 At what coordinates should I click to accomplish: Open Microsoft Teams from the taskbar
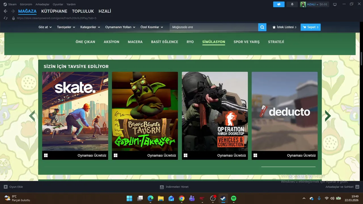click(x=192, y=198)
